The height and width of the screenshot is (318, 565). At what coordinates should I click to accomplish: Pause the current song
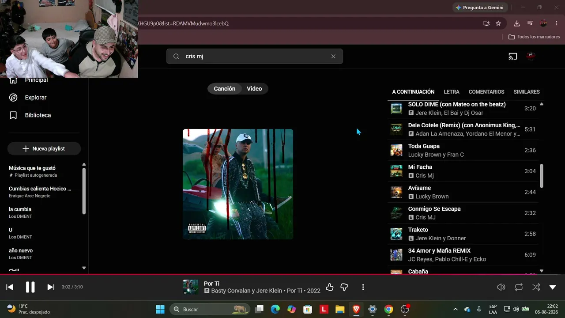[x=30, y=287]
